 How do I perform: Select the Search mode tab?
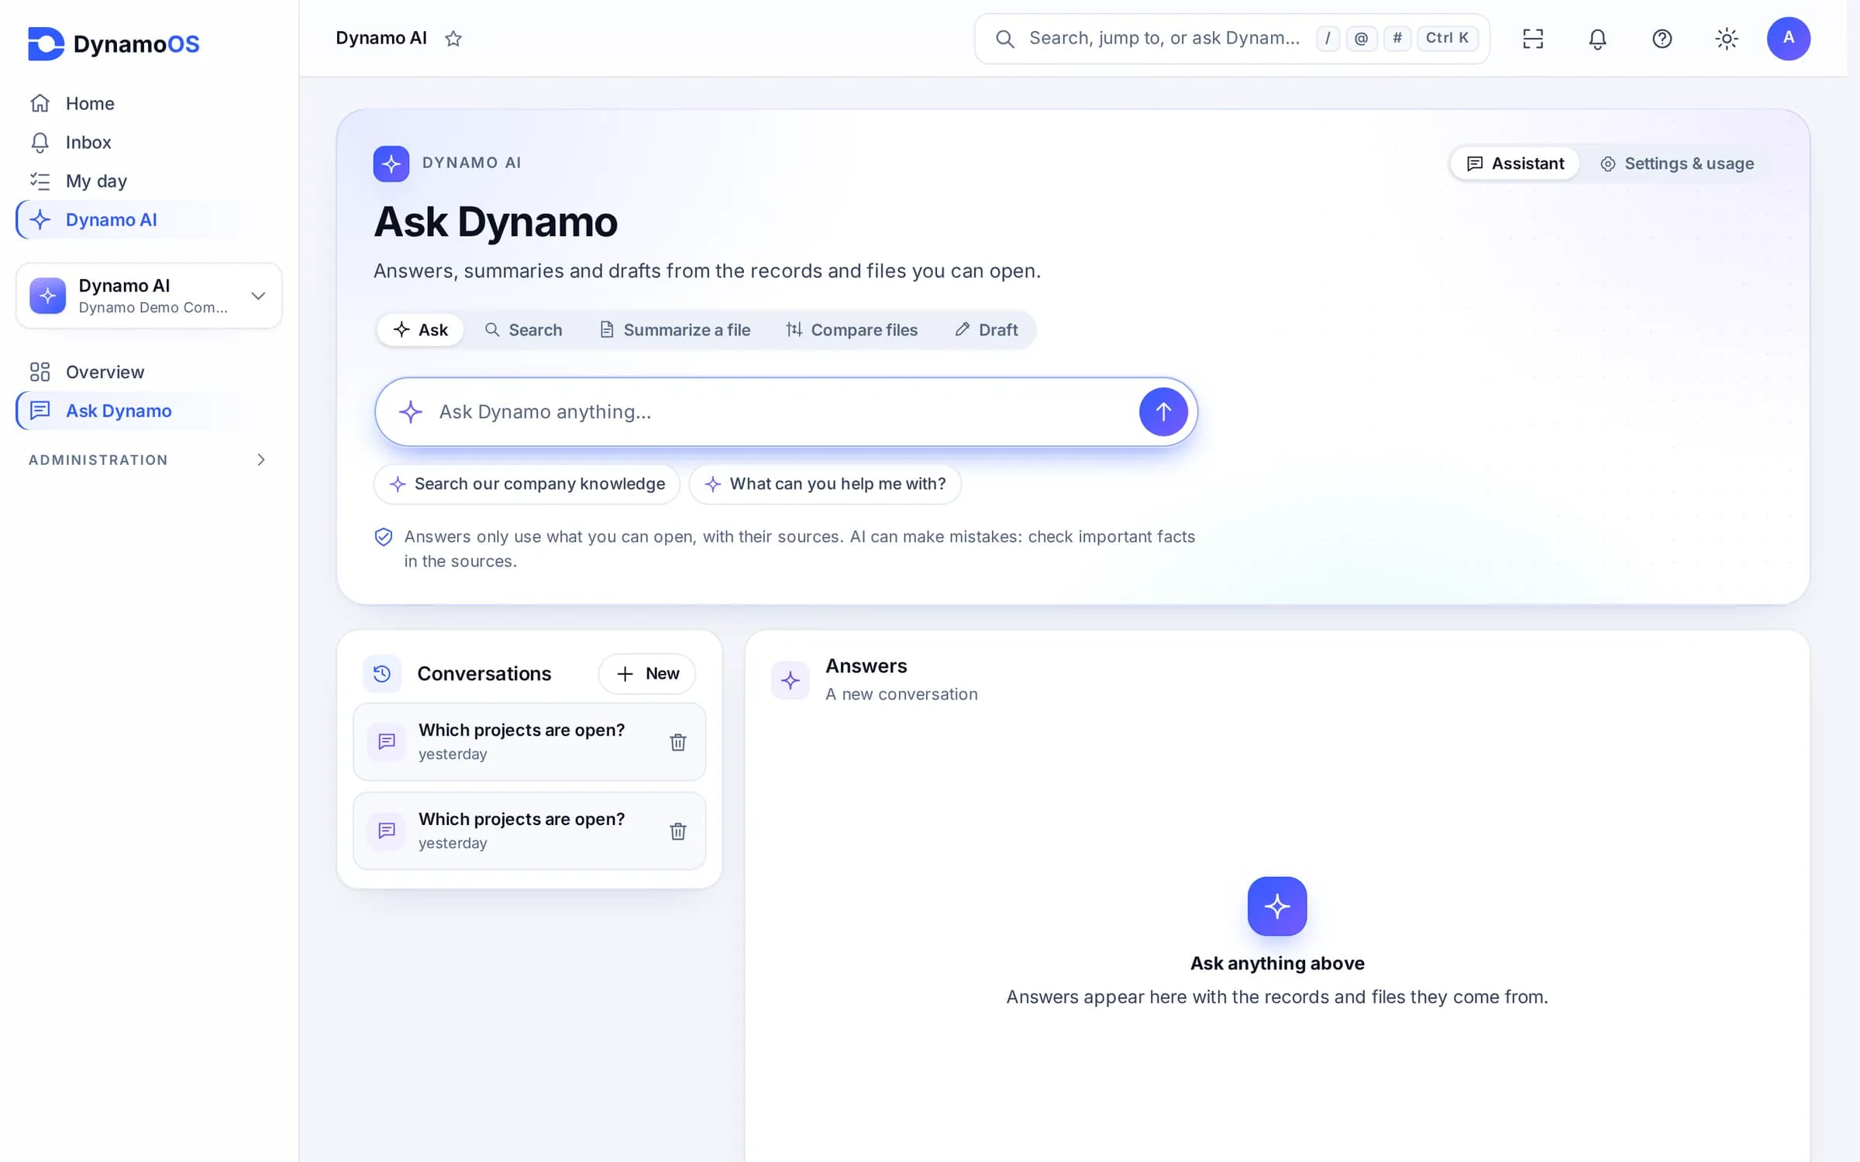point(523,330)
